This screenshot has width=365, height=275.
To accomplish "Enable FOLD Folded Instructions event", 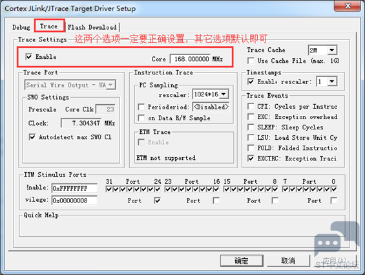I will (251, 148).
